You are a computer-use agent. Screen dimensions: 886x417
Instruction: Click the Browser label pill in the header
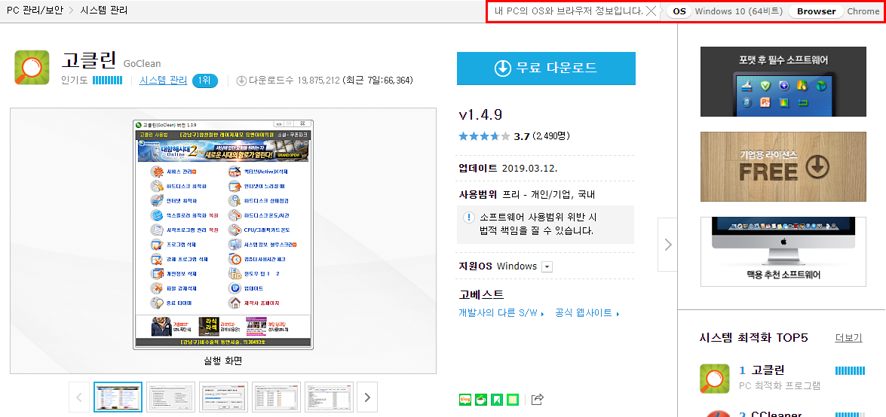point(816,11)
